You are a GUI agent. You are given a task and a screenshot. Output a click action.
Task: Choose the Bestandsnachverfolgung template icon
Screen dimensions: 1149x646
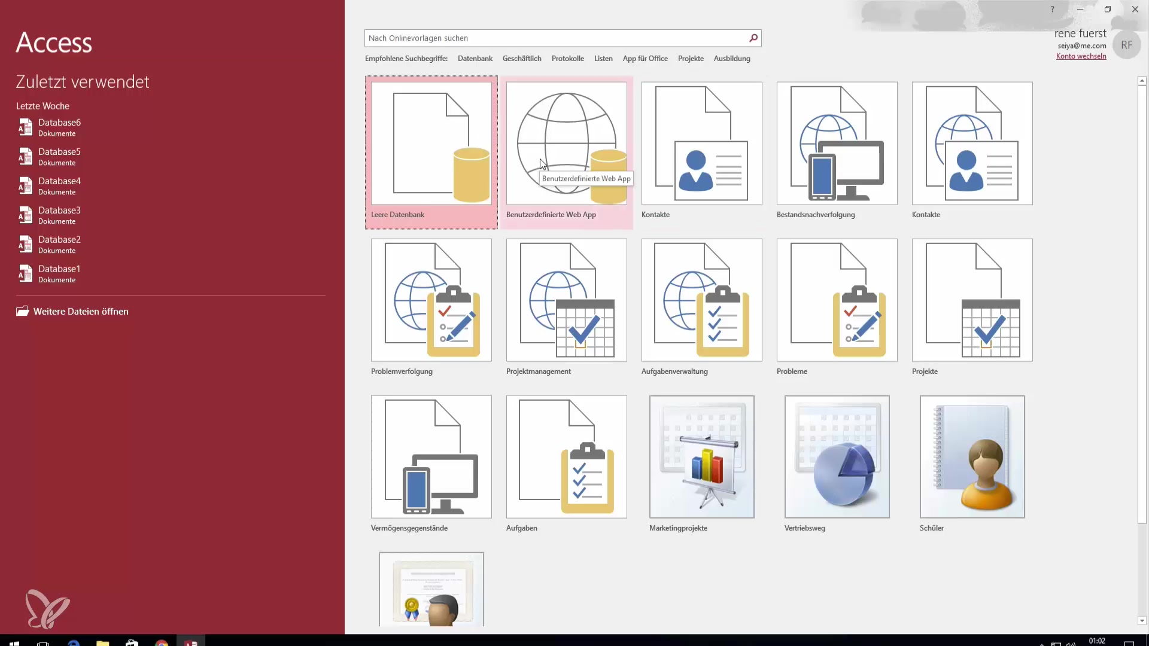837,144
